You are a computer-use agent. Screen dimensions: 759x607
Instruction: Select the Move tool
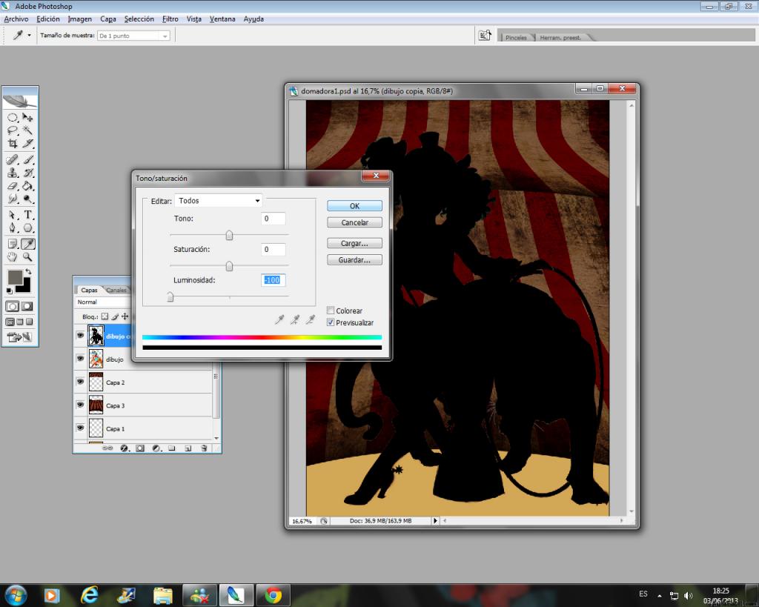pyautogui.click(x=27, y=118)
